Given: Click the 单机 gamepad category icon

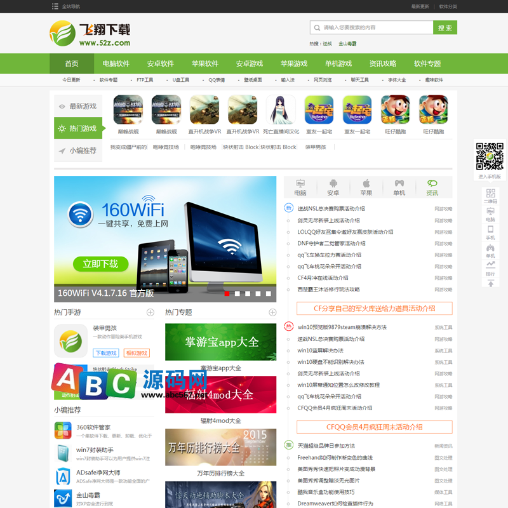Looking at the screenshot, I should click(x=399, y=183).
